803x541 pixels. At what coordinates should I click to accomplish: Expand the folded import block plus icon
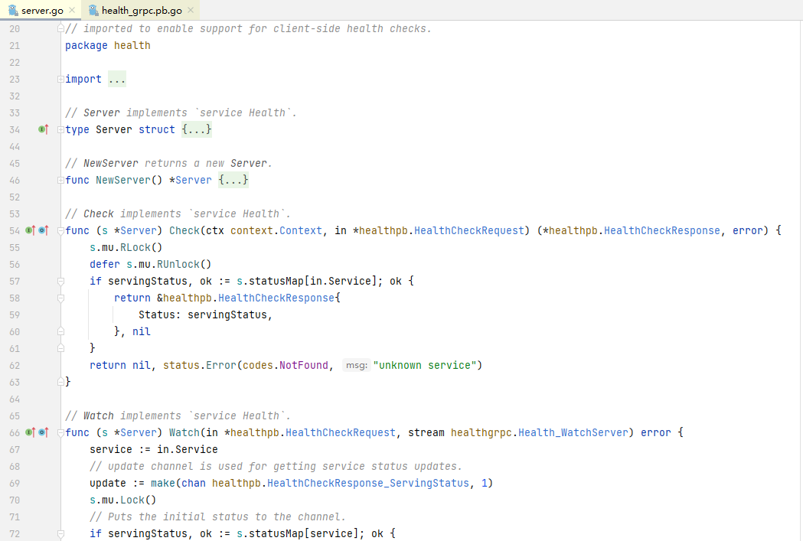tap(60, 80)
